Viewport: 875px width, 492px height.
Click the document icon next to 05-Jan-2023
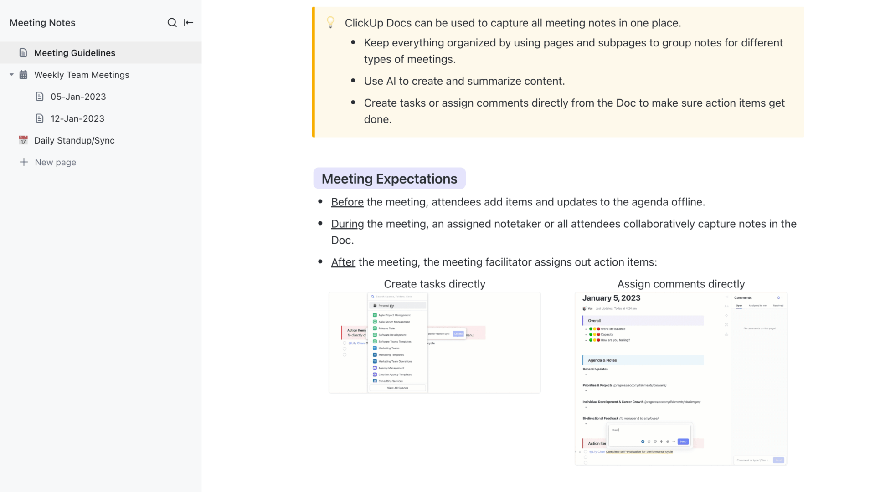(x=39, y=96)
